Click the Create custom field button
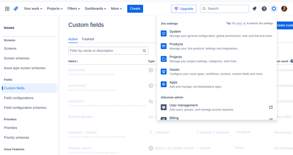The height and width of the screenshot is (155, 293). point(285,25)
